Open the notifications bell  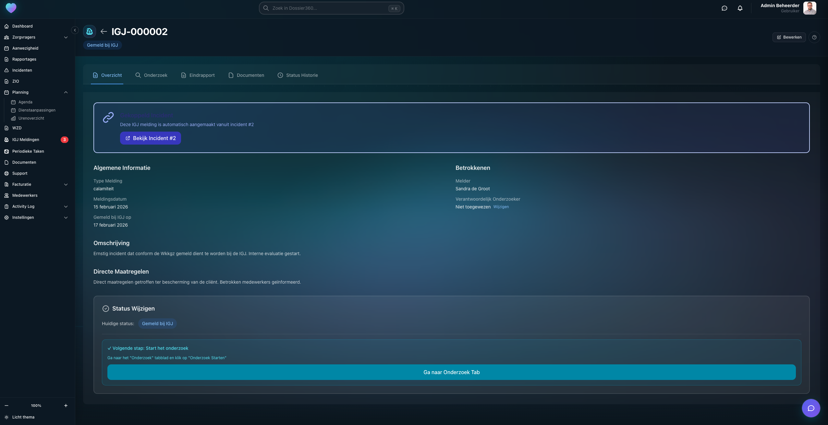tap(740, 8)
